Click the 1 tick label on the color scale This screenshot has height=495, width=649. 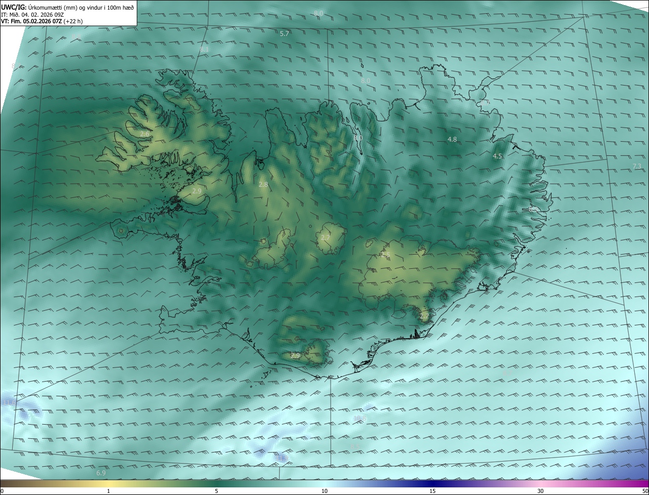point(109,491)
